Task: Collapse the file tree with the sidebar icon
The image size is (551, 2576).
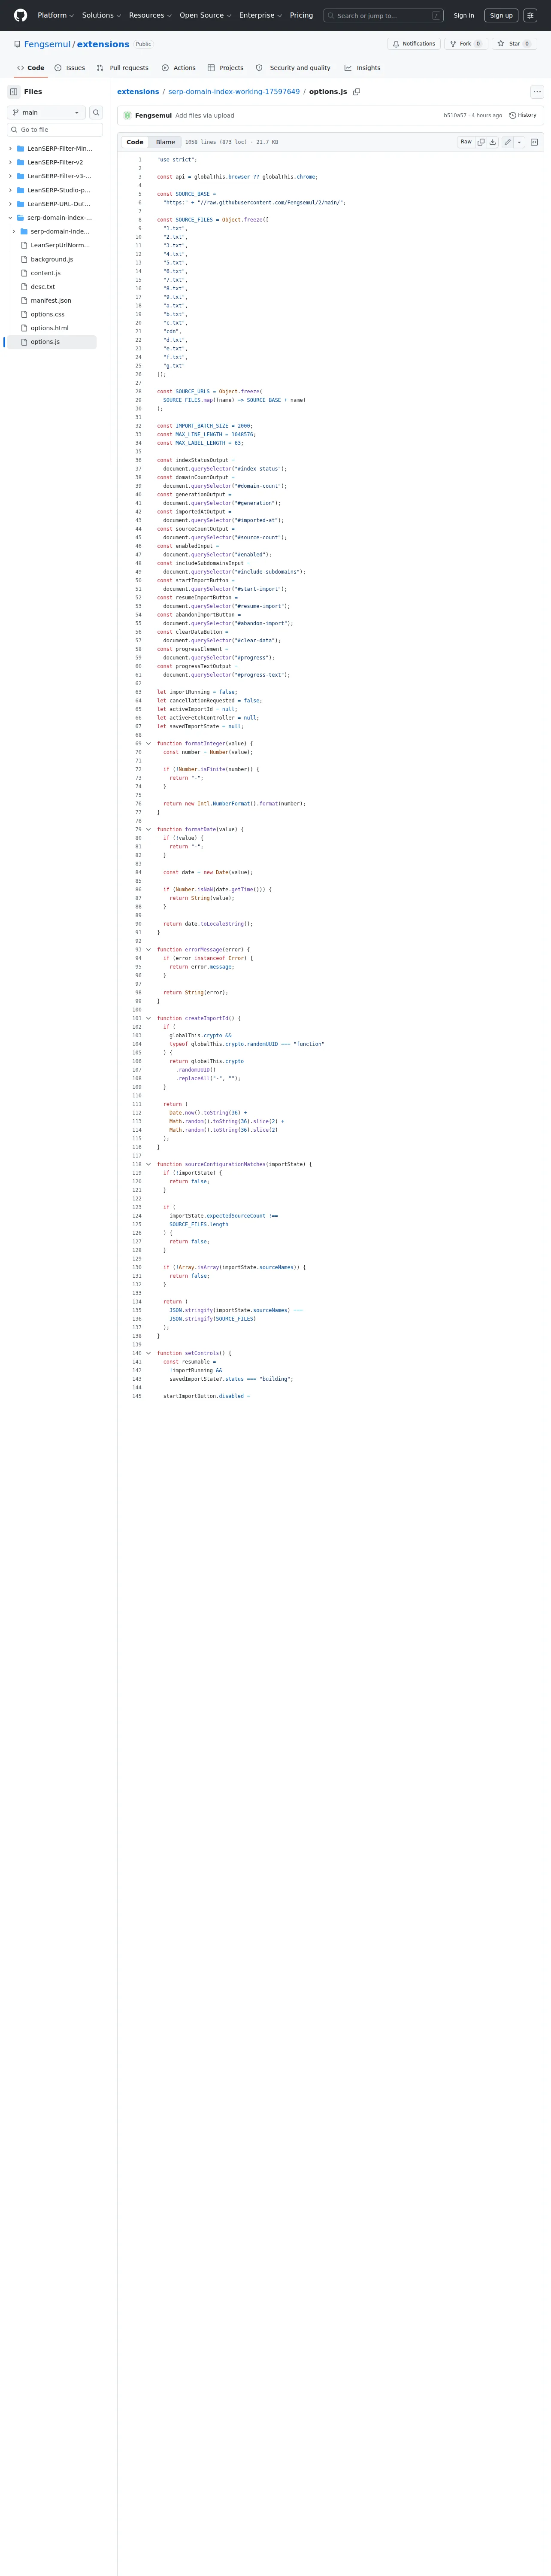Action: click(x=14, y=91)
